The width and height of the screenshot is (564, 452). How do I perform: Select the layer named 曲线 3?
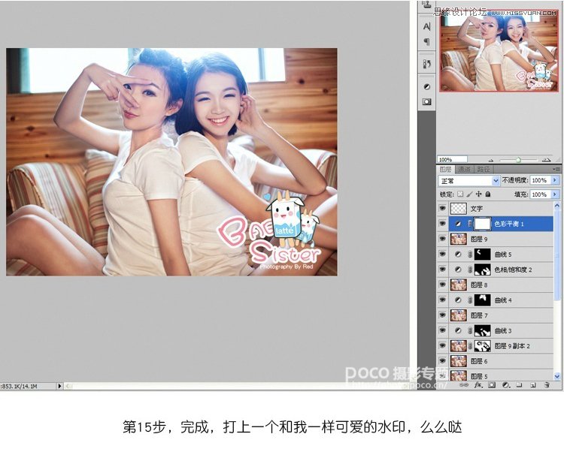click(x=502, y=330)
